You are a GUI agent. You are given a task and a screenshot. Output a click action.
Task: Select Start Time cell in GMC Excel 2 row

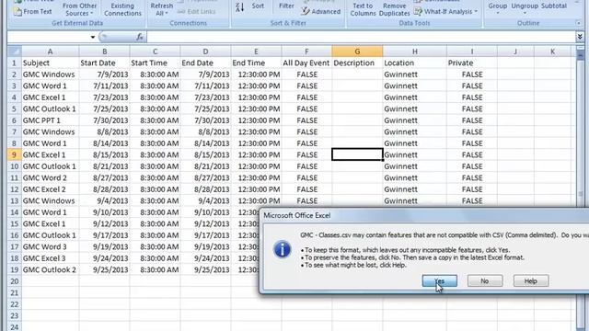click(x=155, y=189)
